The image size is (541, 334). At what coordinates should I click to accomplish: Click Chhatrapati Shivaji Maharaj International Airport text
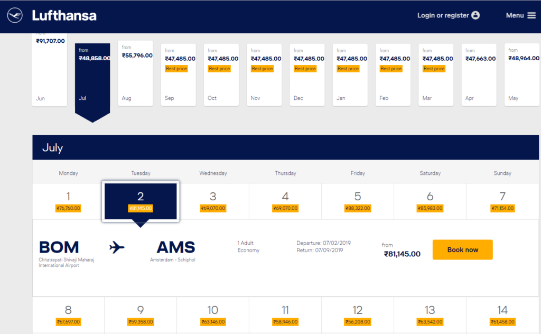[66, 263]
